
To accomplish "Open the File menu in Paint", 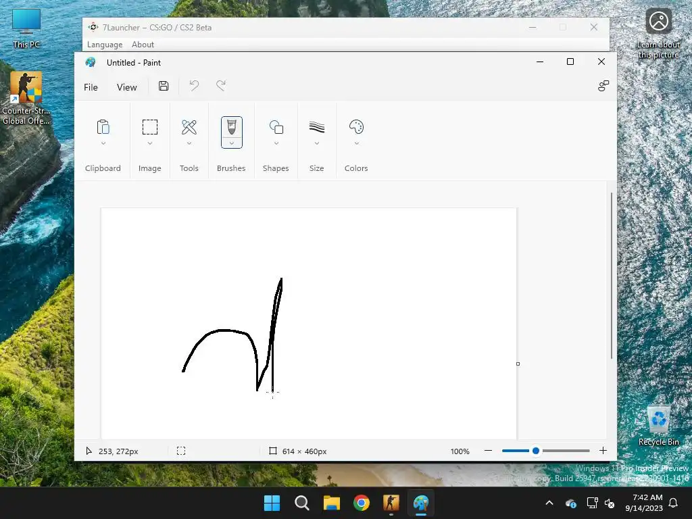I will click(91, 87).
